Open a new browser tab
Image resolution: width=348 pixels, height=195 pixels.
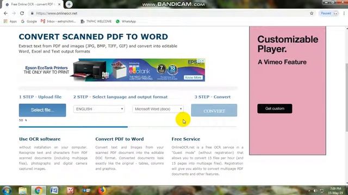[69, 4]
